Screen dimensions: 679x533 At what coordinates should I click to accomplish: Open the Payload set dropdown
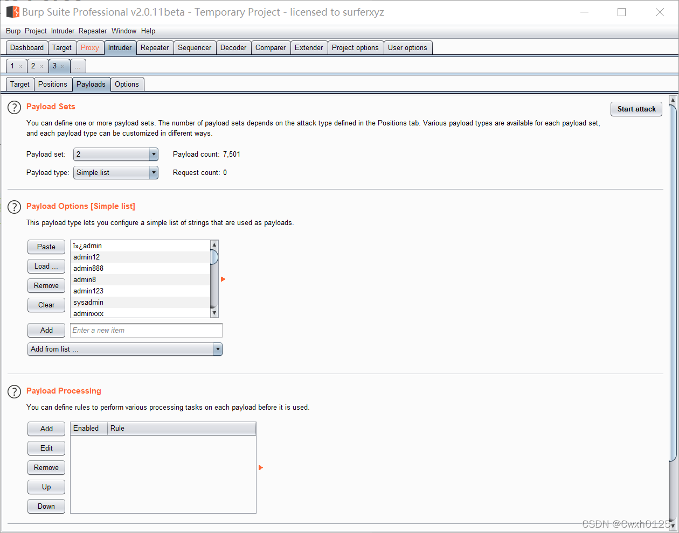coord(116,155)
